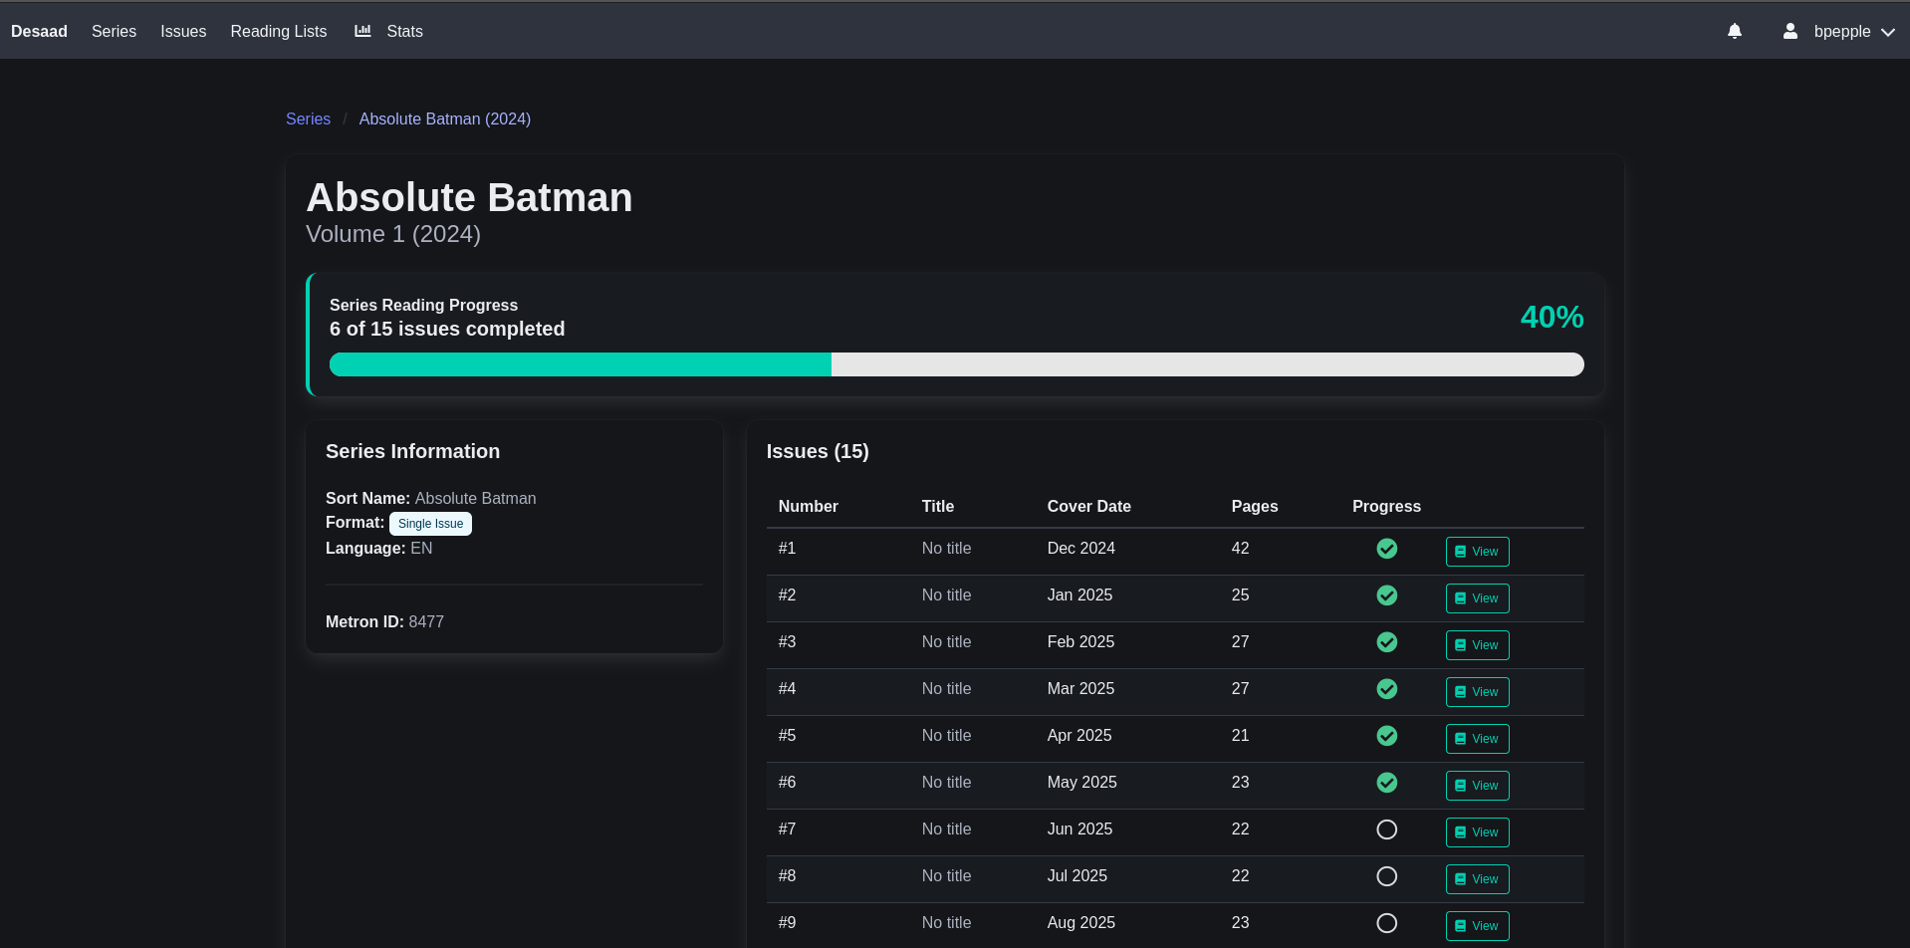Click the Series Reading Progress bar
Screen dimensions: 1910x948
coord(956,364)
